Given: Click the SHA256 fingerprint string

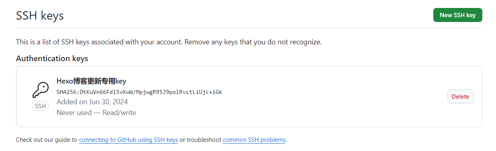Looking at the screenshot, I should (139, 92).
